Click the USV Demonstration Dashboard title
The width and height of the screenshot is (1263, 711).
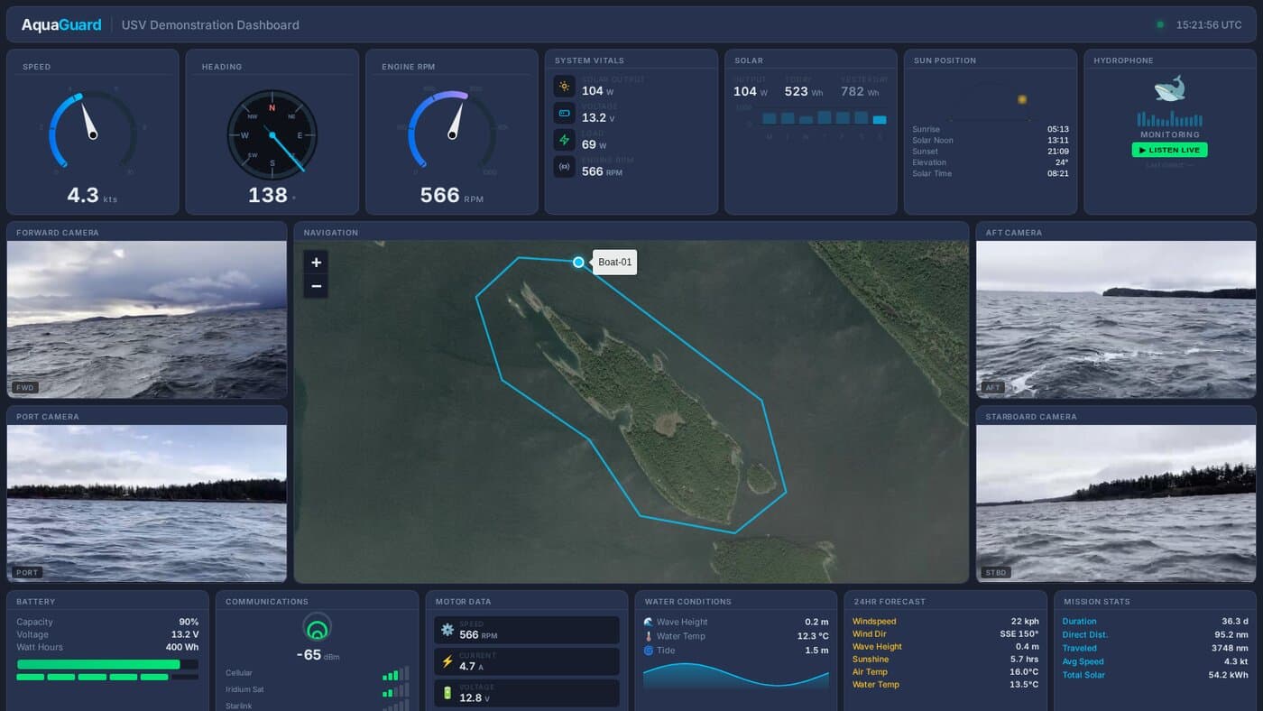[x=210, y=25]
